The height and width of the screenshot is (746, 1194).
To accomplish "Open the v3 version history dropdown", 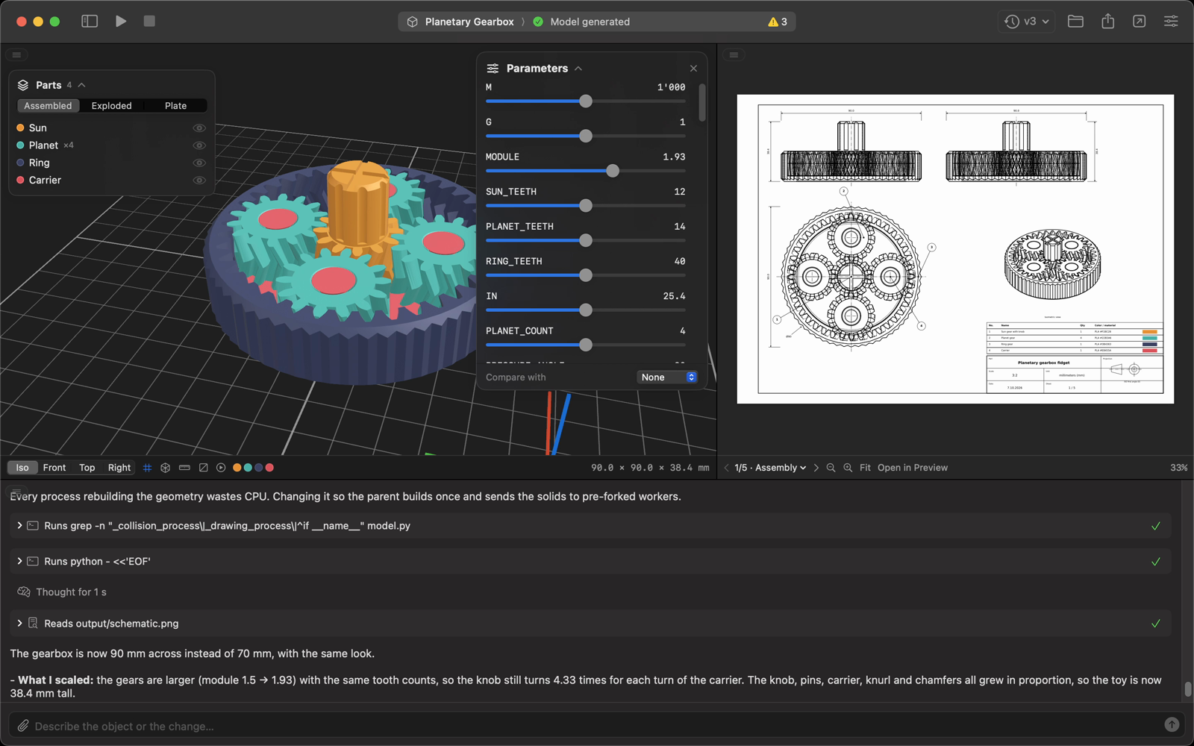I will pos(1027,22).
